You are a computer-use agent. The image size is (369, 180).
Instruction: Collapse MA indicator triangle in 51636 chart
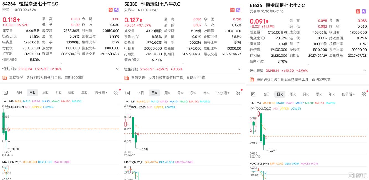tap(252, 103)
